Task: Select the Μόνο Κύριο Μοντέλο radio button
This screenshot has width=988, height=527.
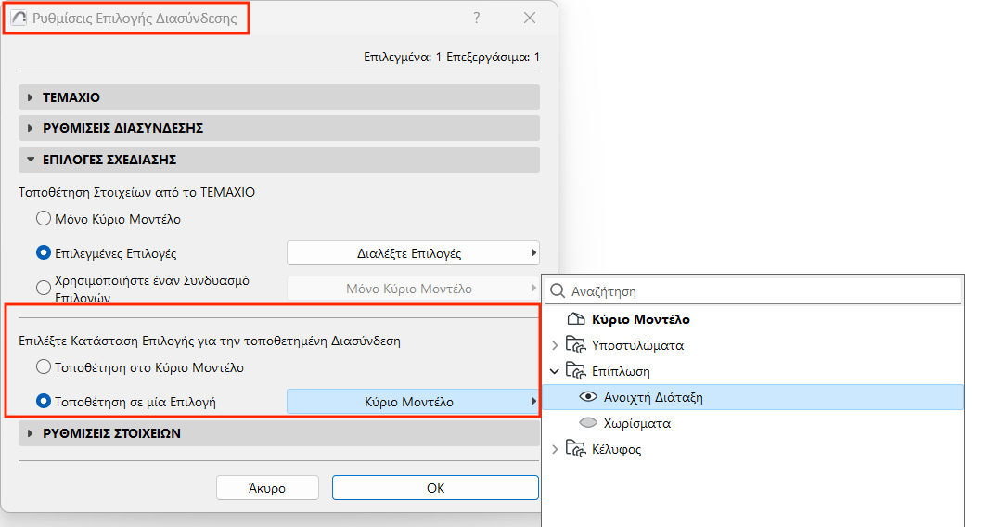Action: tap(44, 219)
